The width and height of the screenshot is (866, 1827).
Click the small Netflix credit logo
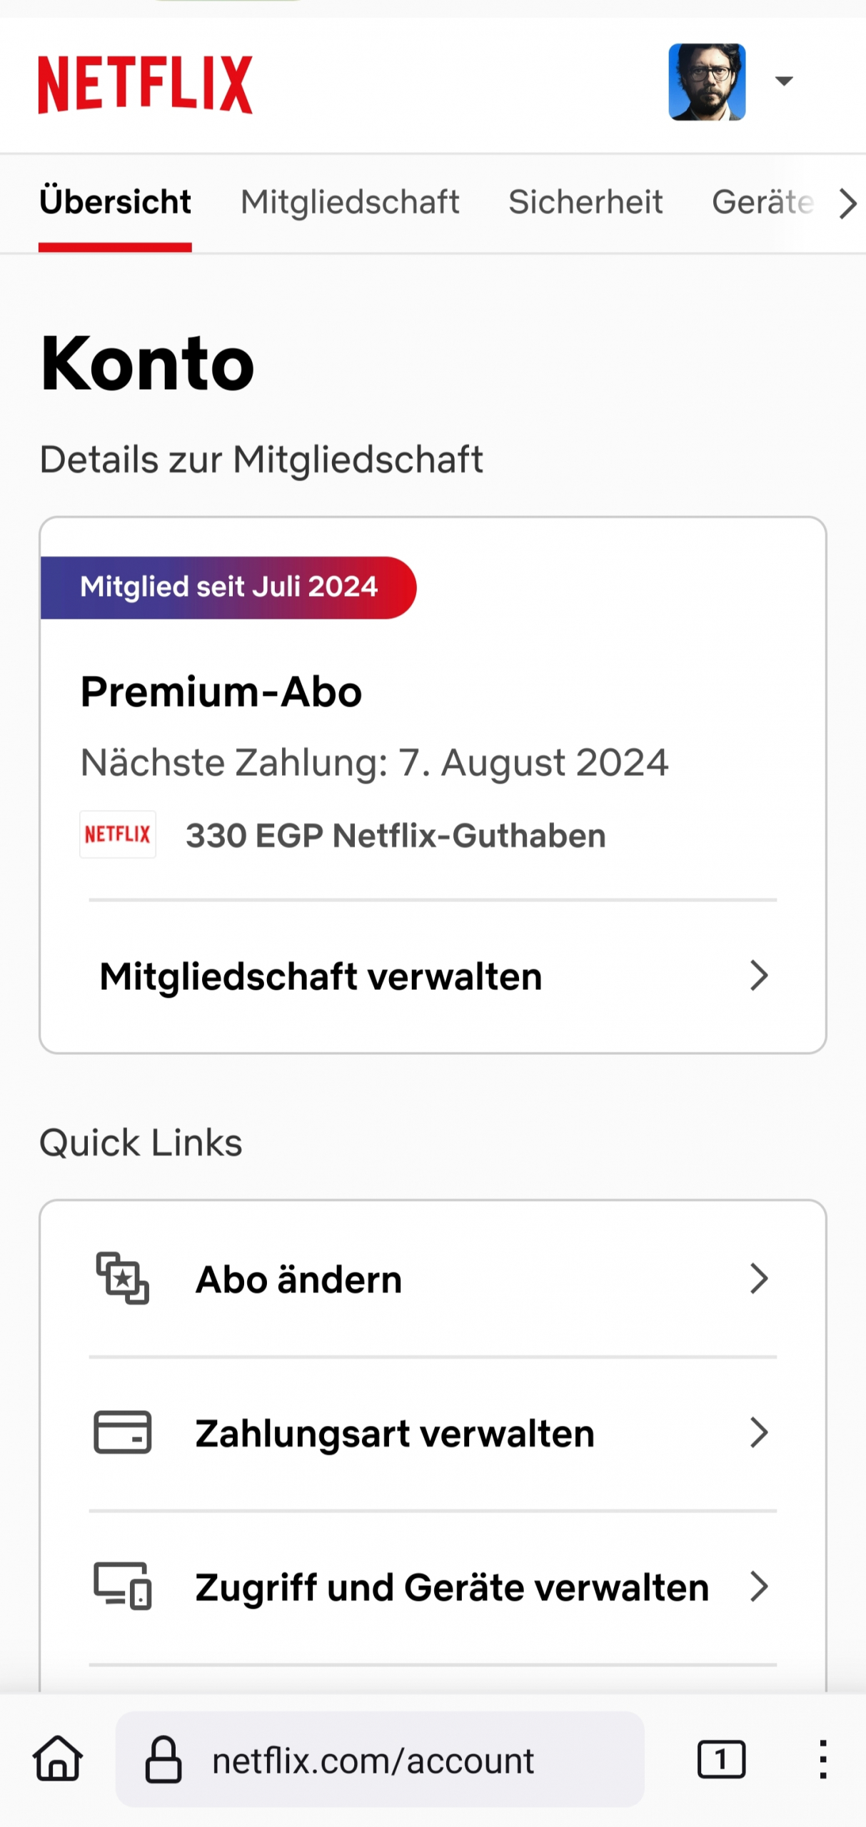point(118,834)
